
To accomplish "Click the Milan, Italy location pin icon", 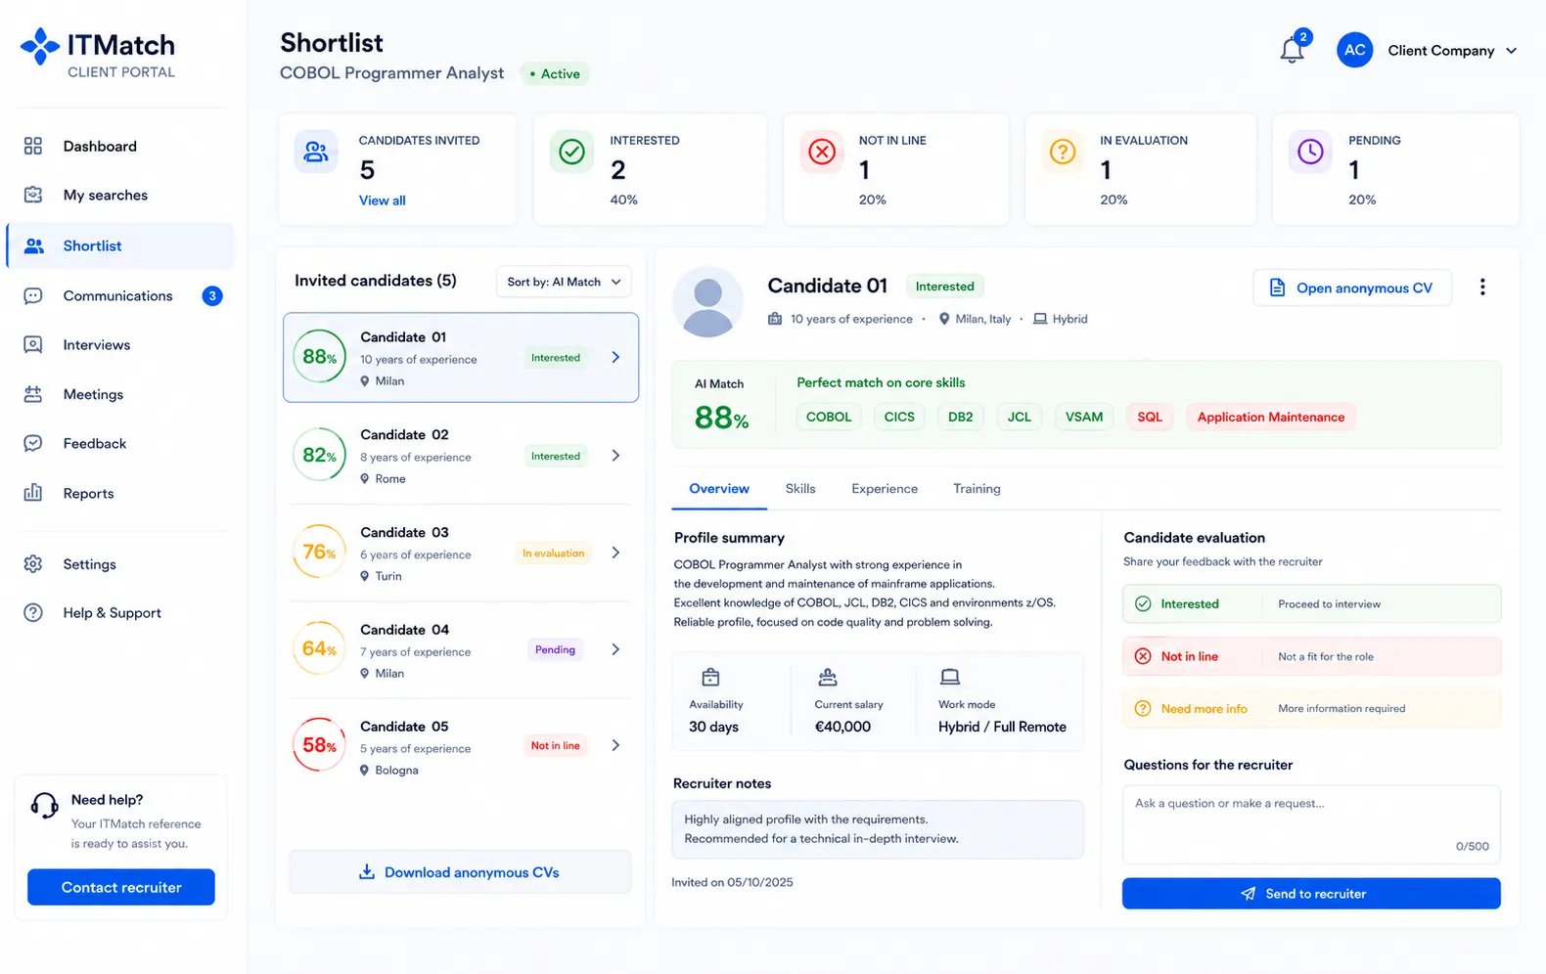I will tap(943, 319).
